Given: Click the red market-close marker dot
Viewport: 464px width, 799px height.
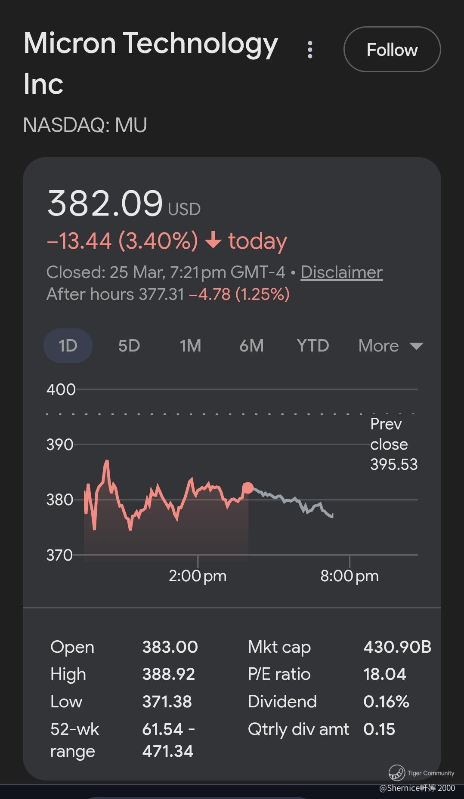Looking at the screenshot, I should click(248, 488).
